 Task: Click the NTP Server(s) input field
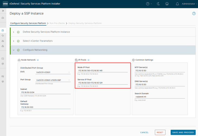coord(159,70)
